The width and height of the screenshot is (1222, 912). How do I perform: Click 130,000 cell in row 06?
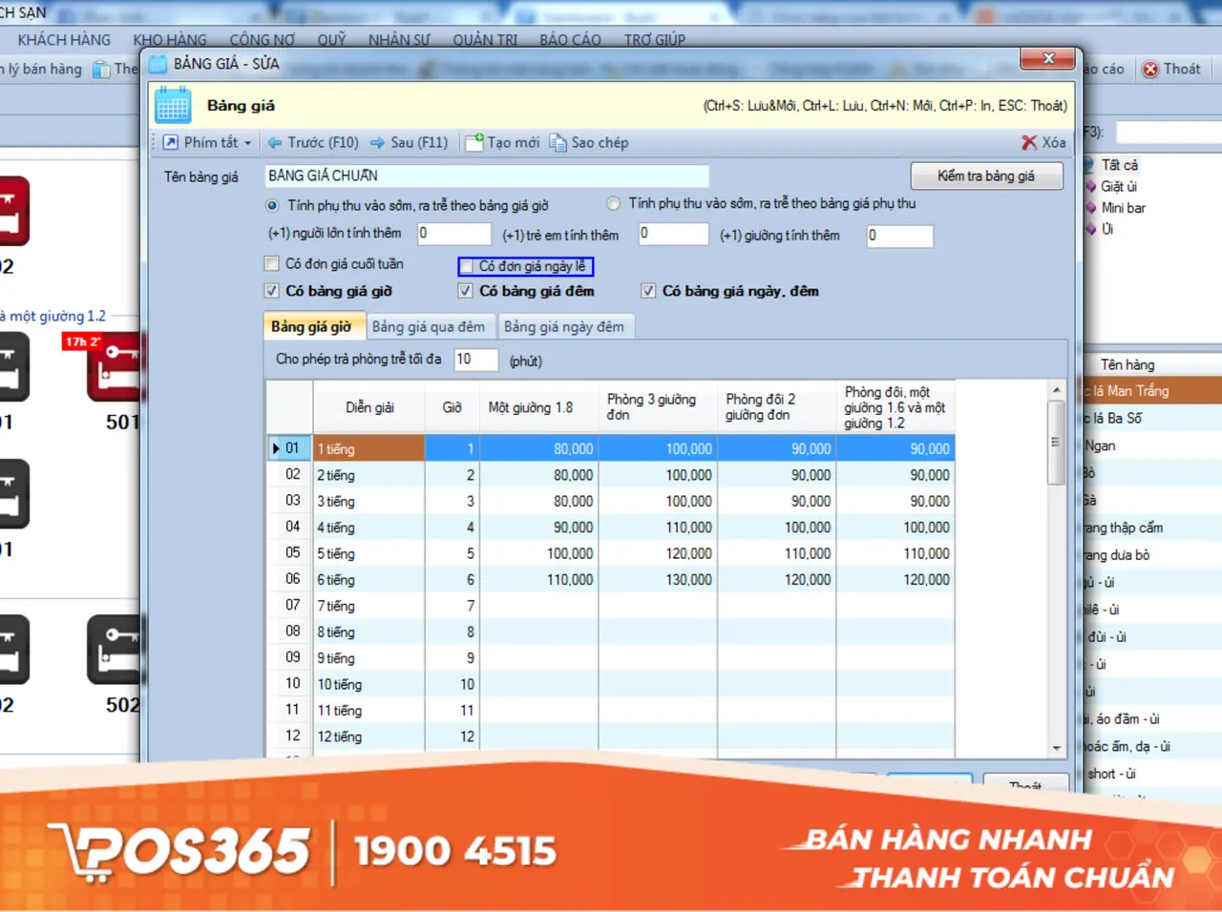coord(658,579)
